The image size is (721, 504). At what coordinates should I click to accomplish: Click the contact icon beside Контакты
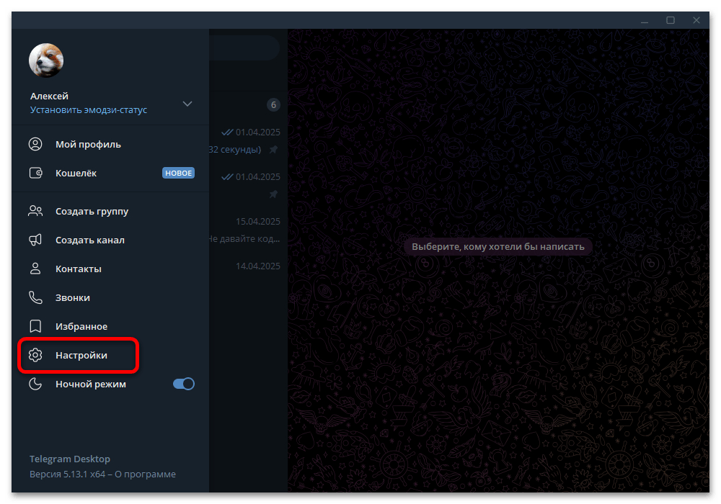(35, 269)
